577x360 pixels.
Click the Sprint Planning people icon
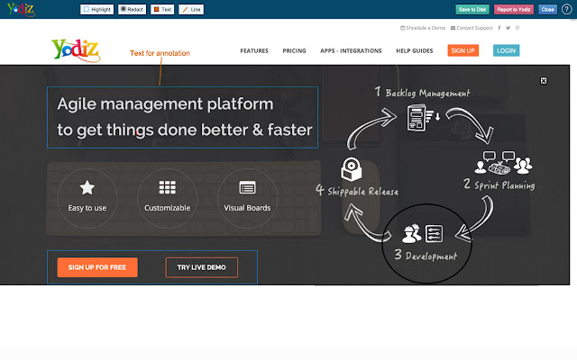pos(503,163)
